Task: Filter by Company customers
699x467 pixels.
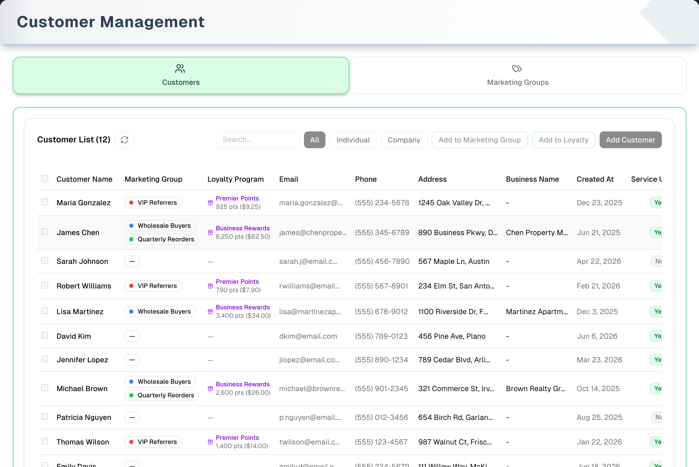Action: tap(404, 140)
